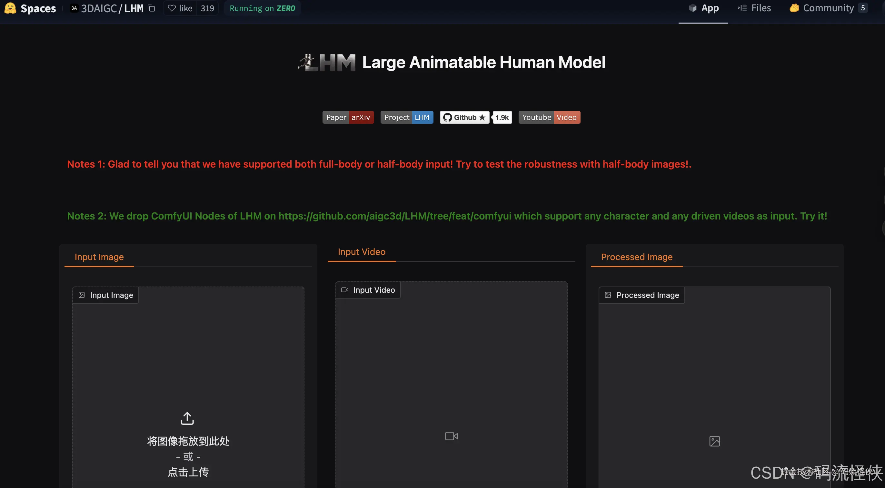Open the Paper arXiv badge link
This screenshot has height=488, width=885.
[x=348, y=117]
